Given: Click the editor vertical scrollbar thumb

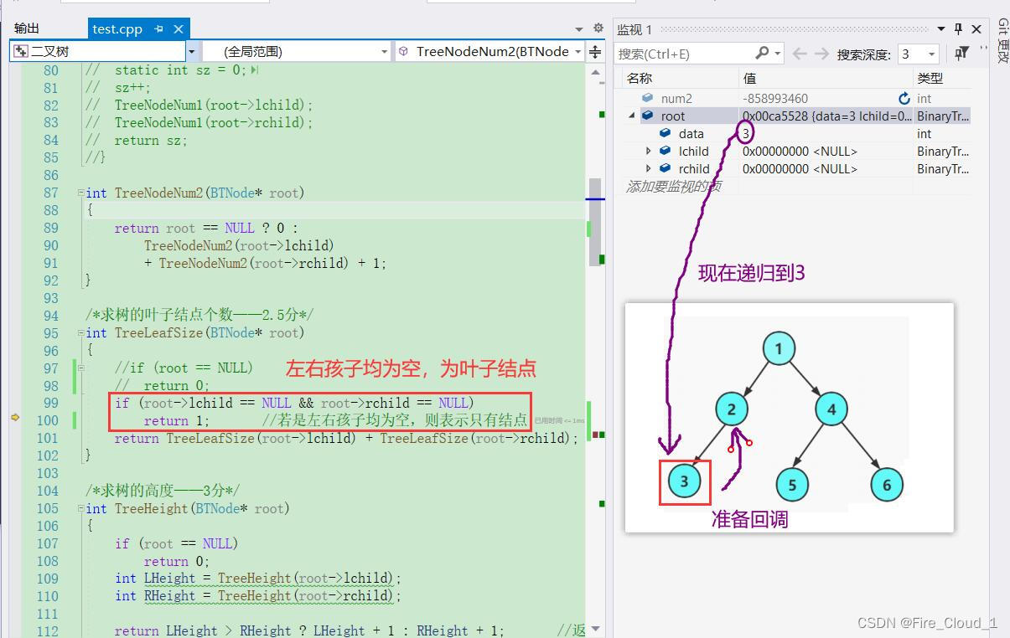Looking at the screenshot, I should click(x=595, y=222).
